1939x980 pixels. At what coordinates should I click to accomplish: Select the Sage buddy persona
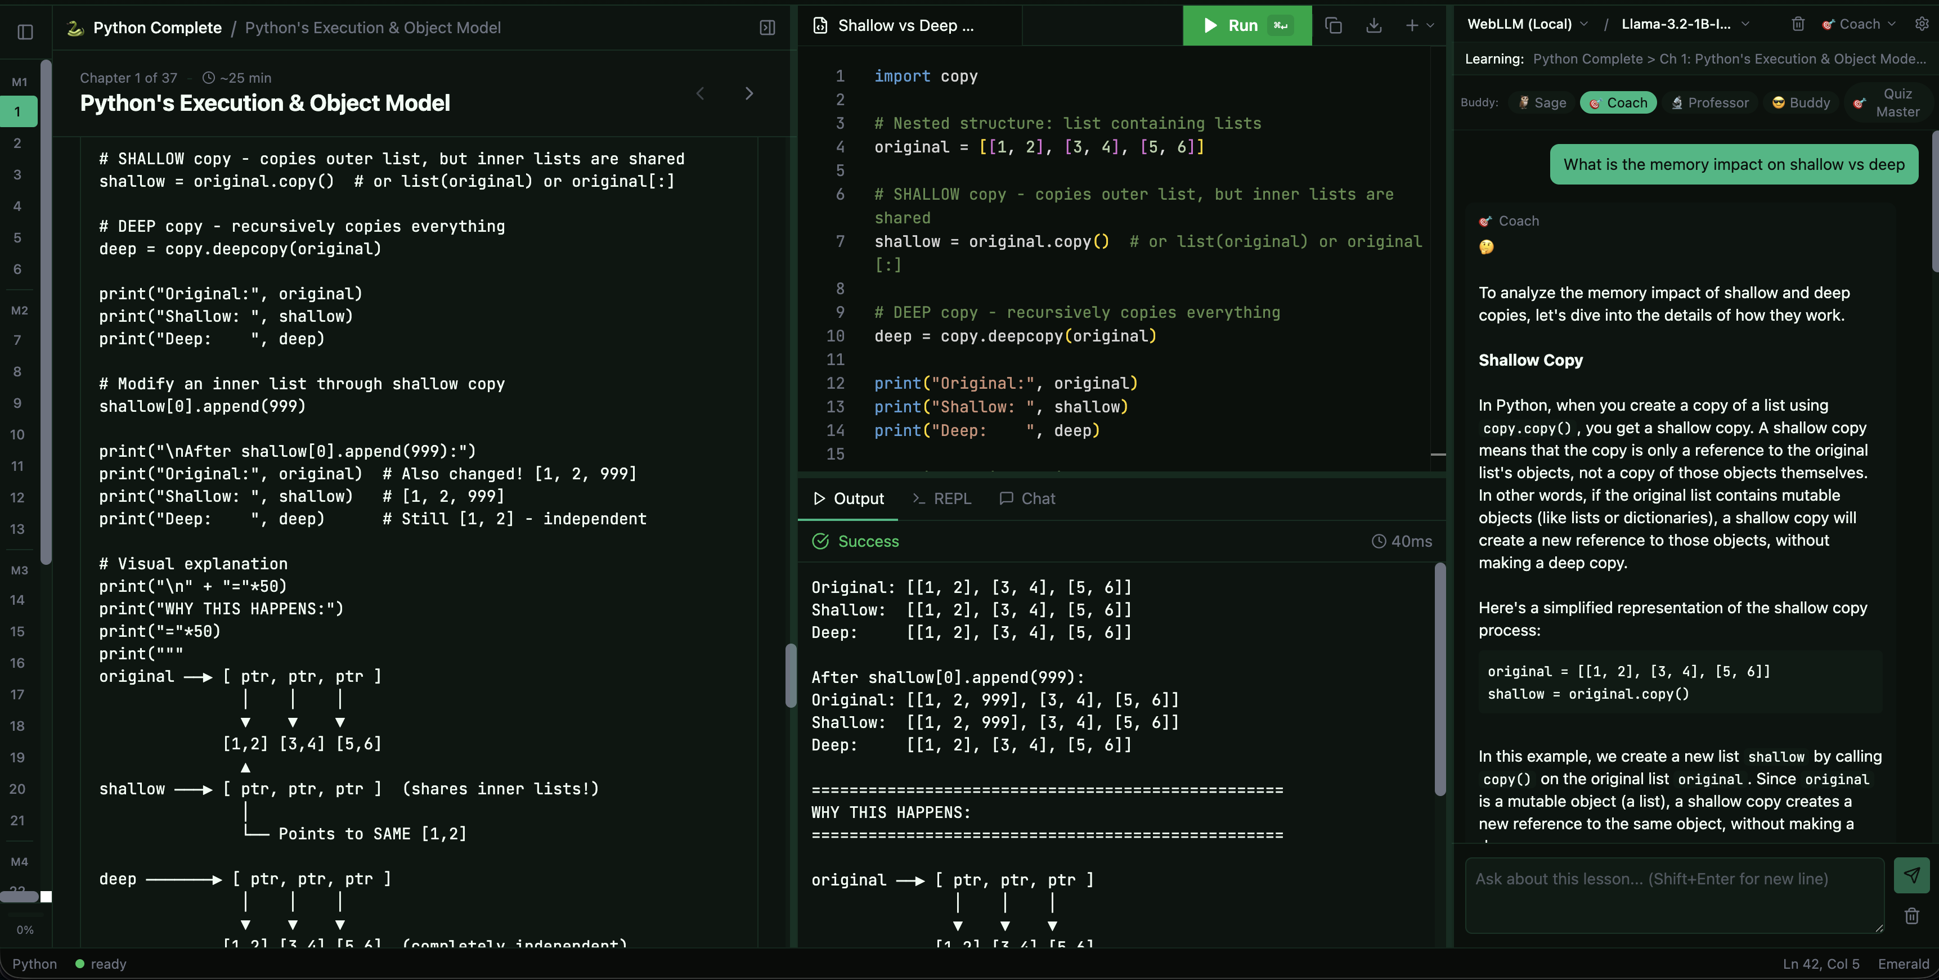click(1542, 102)
